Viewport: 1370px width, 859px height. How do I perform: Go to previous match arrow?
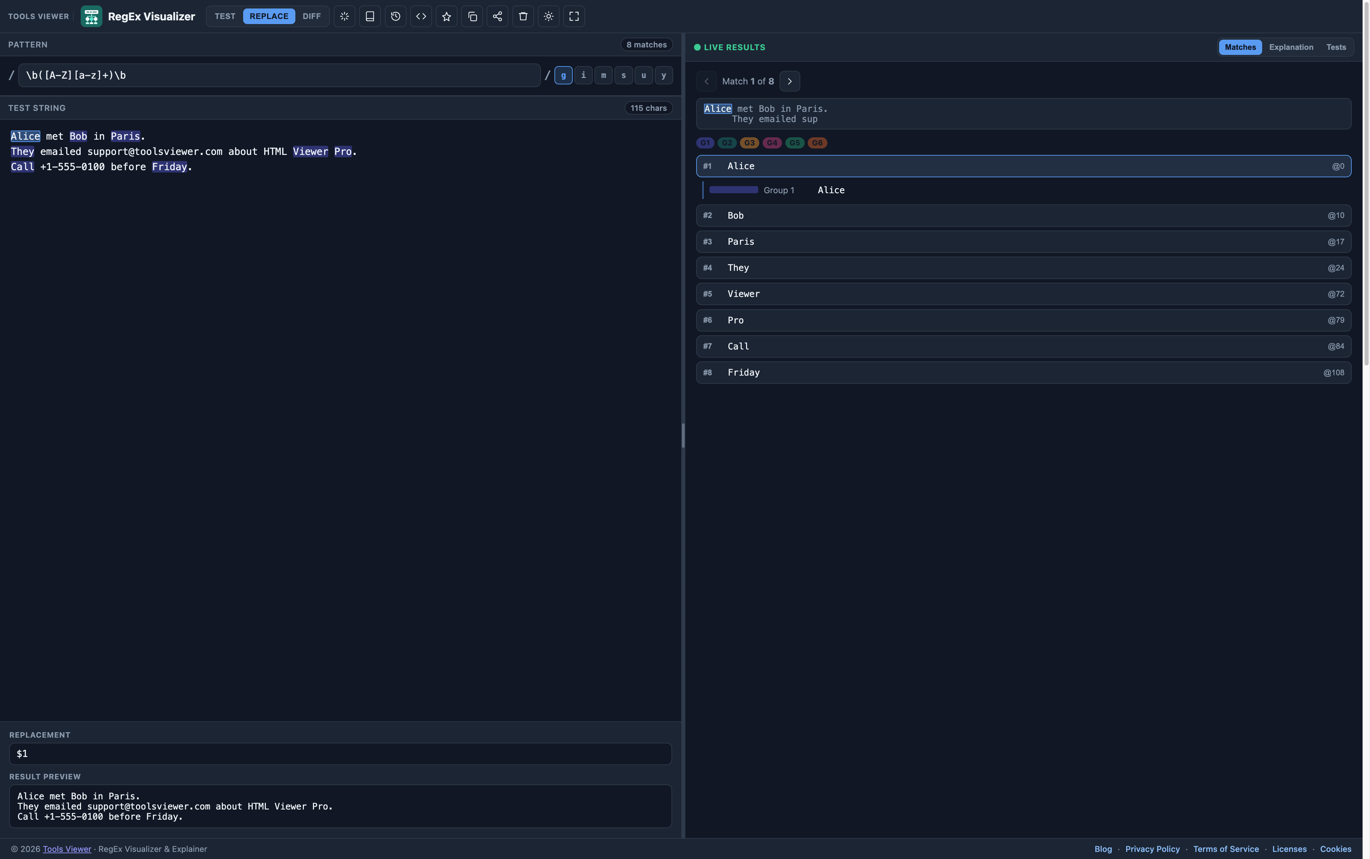point(706,81)
